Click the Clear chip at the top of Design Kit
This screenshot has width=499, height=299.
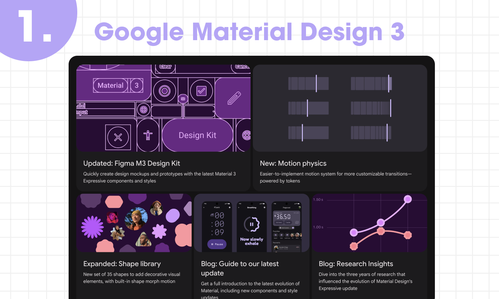click(166, 67)
